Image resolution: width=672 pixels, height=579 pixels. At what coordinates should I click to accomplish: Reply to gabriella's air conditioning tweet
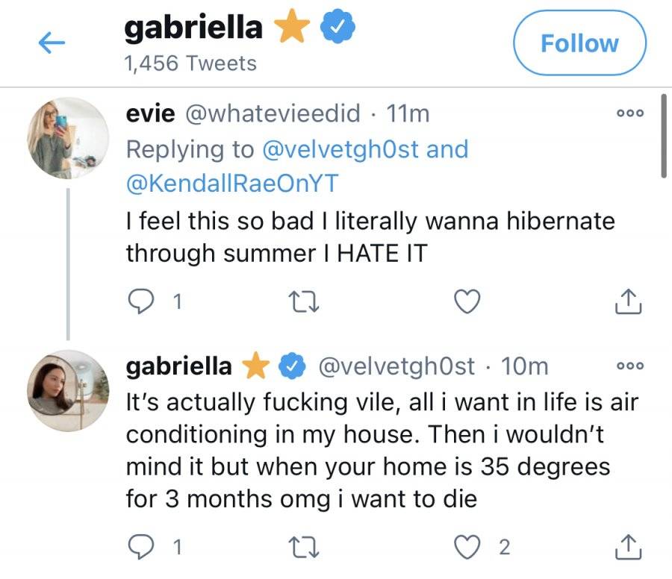pyautogui.click(x=141, y=547)
